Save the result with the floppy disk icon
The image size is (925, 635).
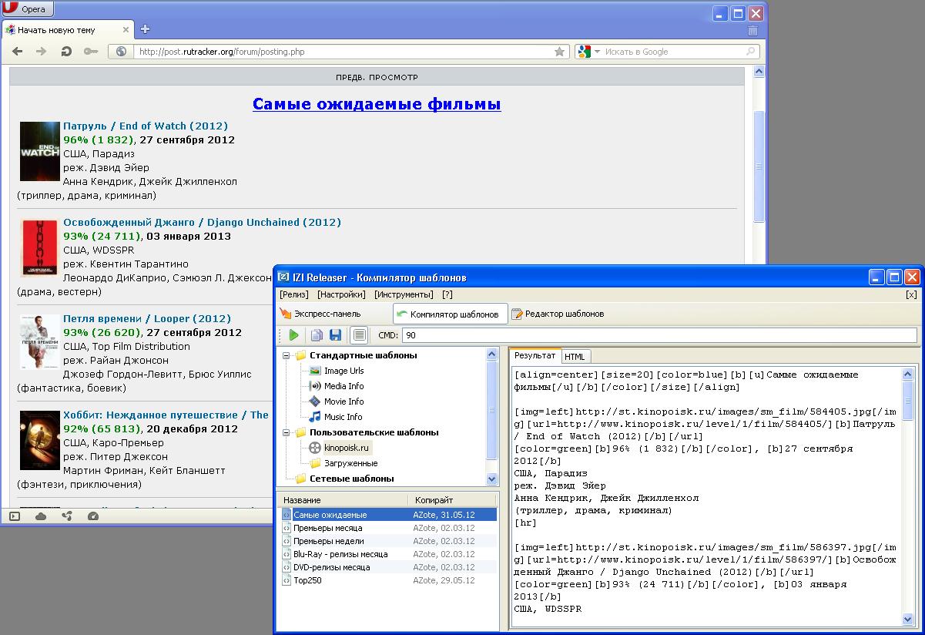(335, 335)
